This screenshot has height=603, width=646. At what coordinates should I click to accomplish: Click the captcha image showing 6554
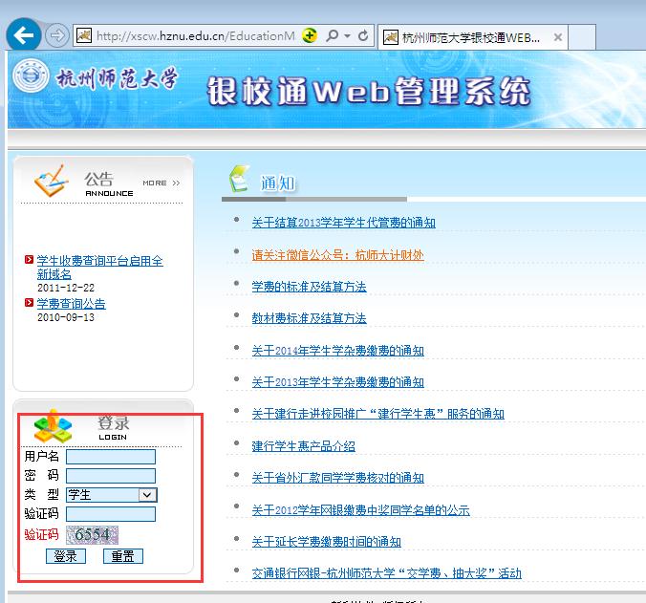coord(92,534)
